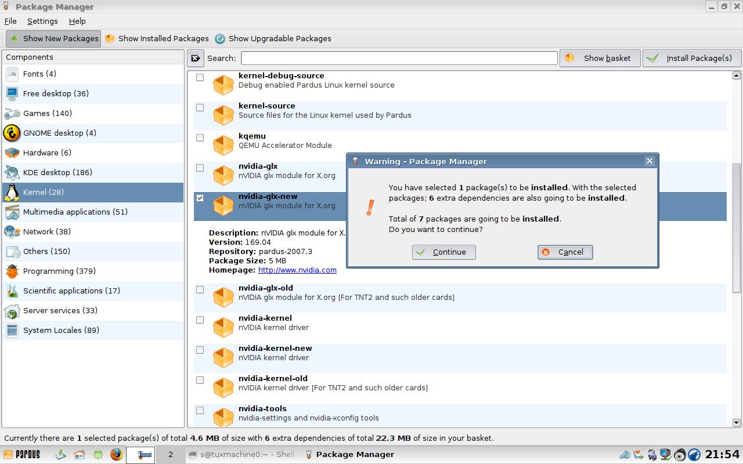Viewport: 743px width, 464px height.
Task: Open the home folder taskbar icon
Action: click(x=80, y=455)
